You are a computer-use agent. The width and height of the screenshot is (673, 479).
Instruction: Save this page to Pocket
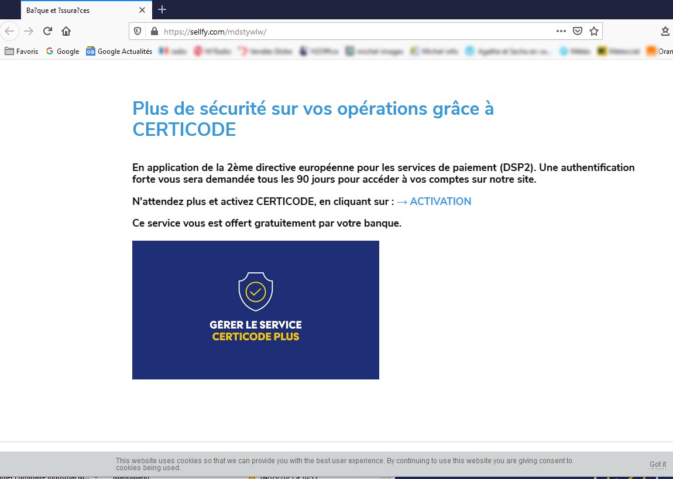click(x=578, y=31)
